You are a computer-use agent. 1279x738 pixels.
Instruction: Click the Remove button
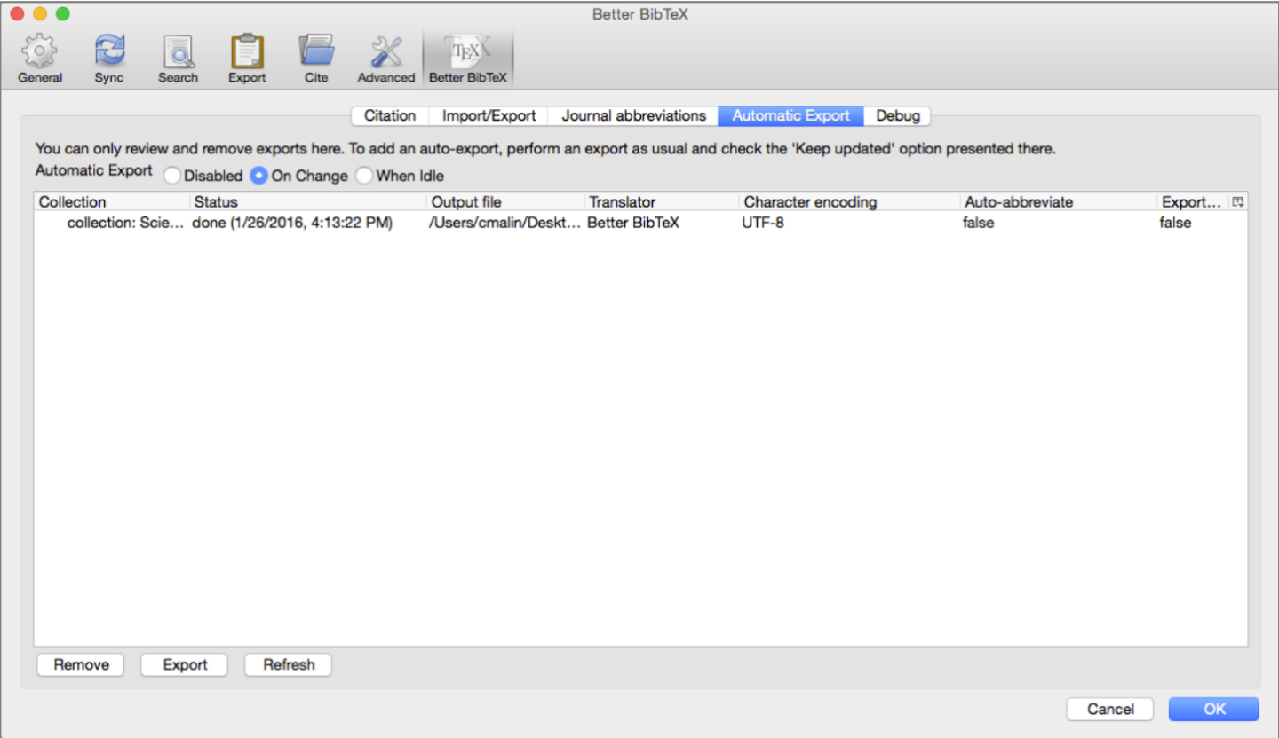point(81,664)
